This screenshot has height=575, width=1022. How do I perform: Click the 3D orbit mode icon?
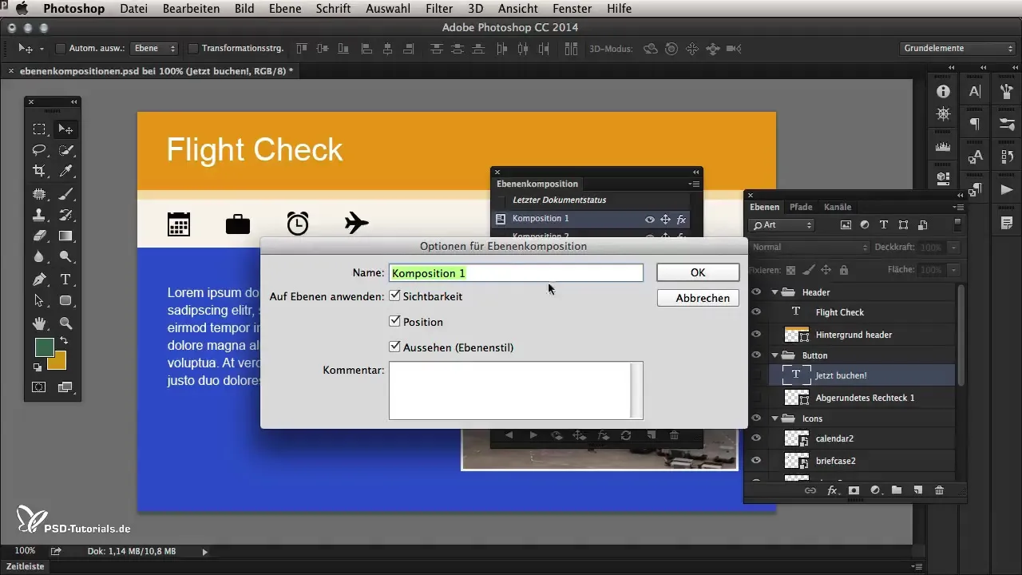click(651, 49)
